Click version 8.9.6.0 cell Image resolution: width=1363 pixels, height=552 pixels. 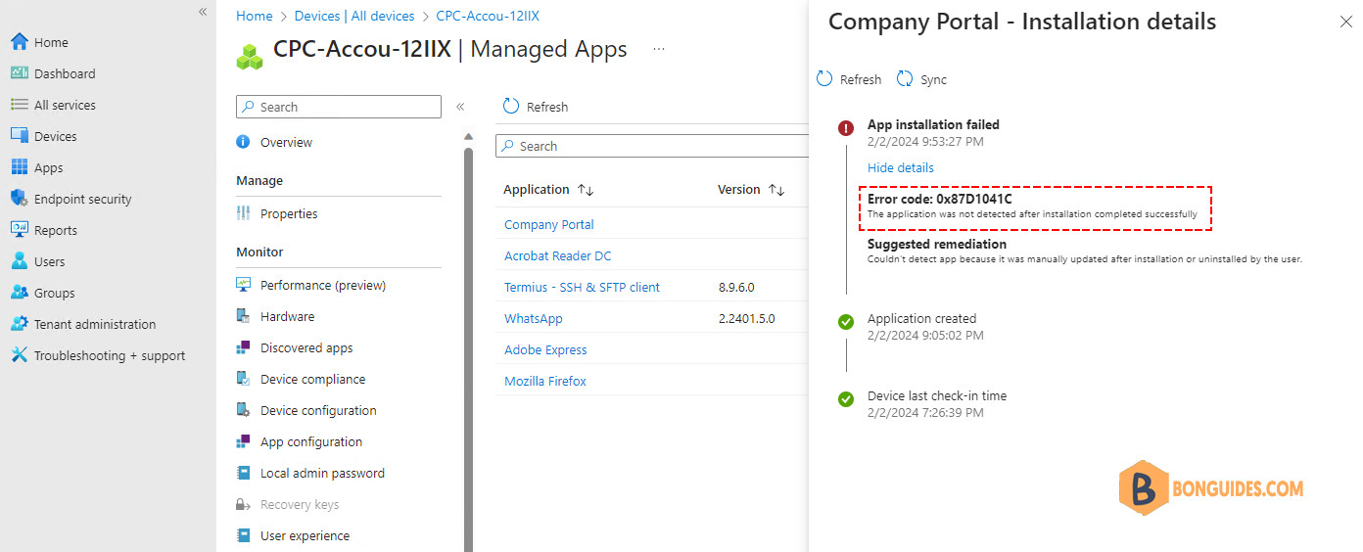click(735, 287)
